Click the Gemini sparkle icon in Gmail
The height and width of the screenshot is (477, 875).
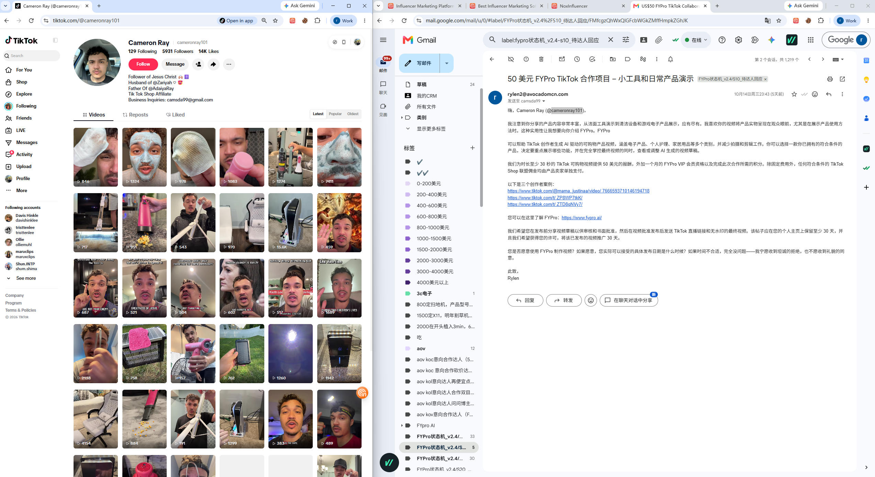coord(772,40)
